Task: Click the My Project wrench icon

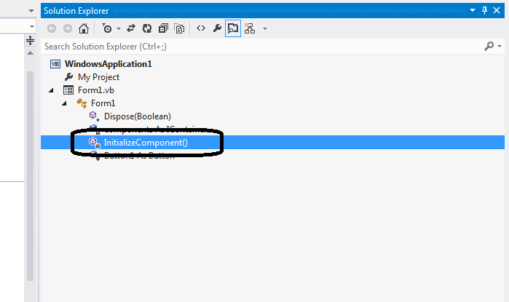Action: pos(68,77)
